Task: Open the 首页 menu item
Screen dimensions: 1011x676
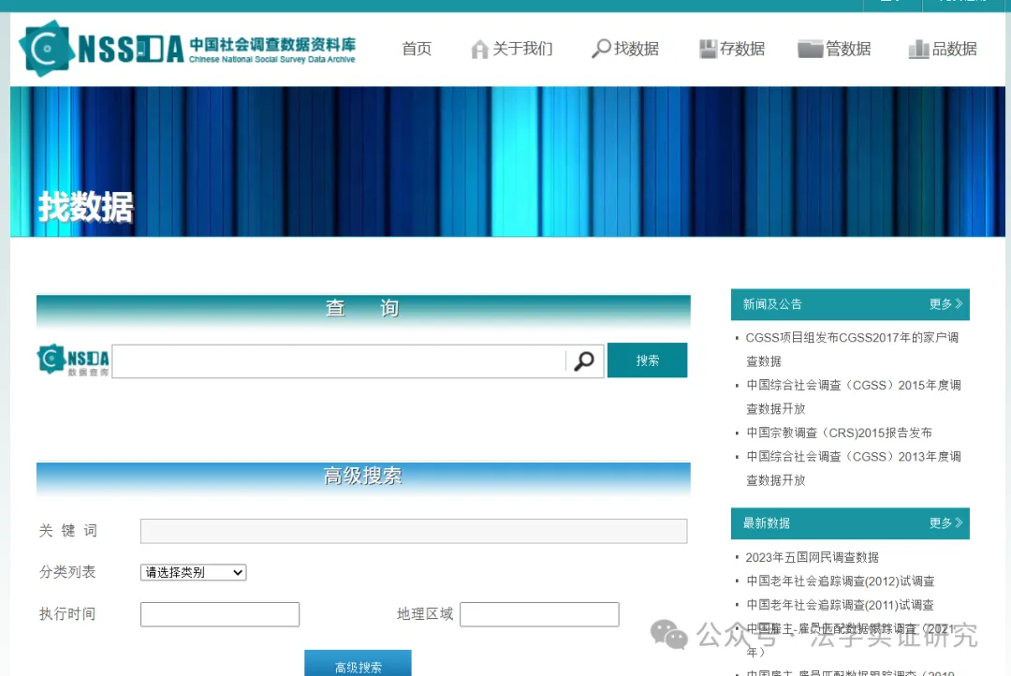Action: 417,49
